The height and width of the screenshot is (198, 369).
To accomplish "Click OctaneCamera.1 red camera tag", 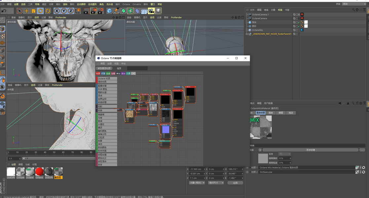I will 302,14.
